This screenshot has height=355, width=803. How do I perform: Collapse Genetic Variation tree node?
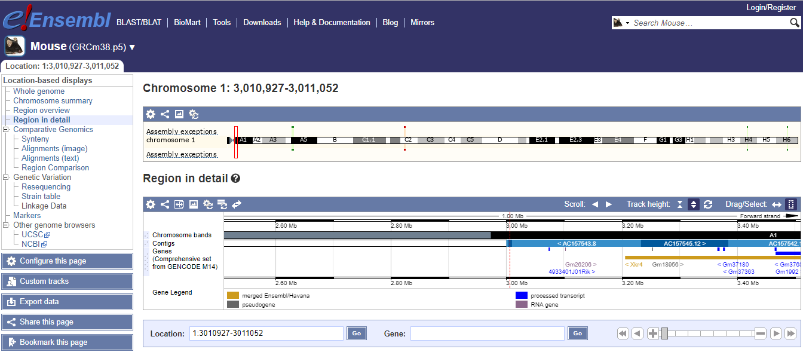point(7,177)
